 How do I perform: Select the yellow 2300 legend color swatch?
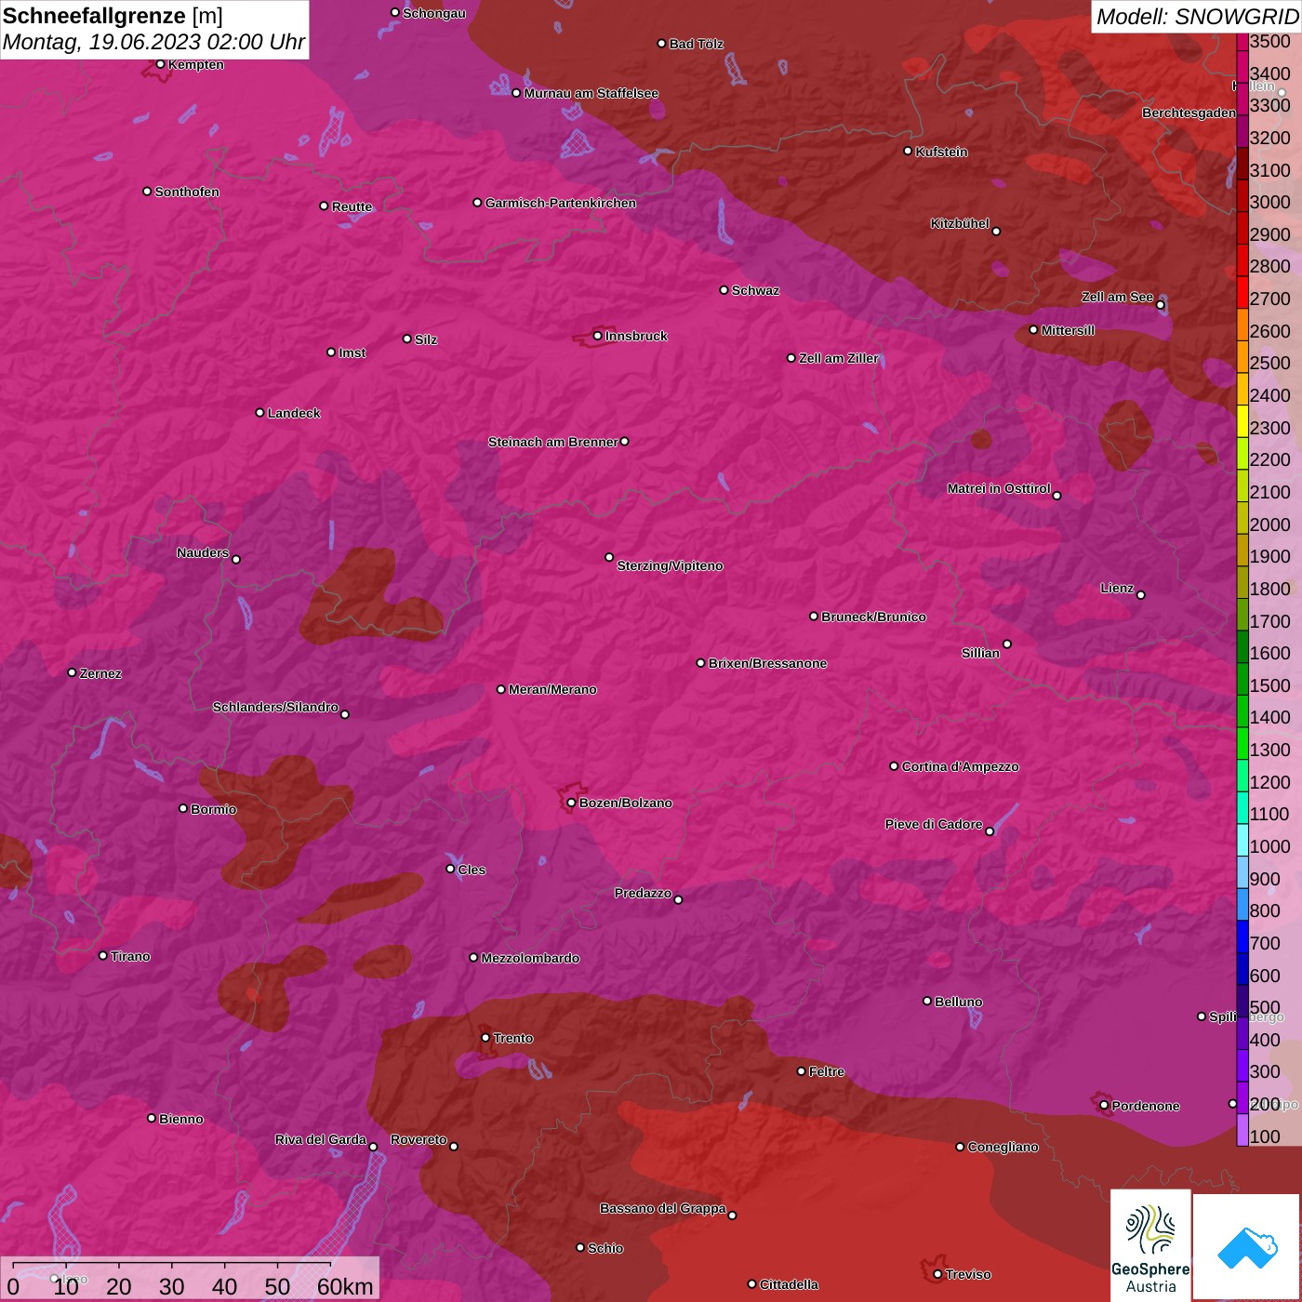coord(1242,421)
